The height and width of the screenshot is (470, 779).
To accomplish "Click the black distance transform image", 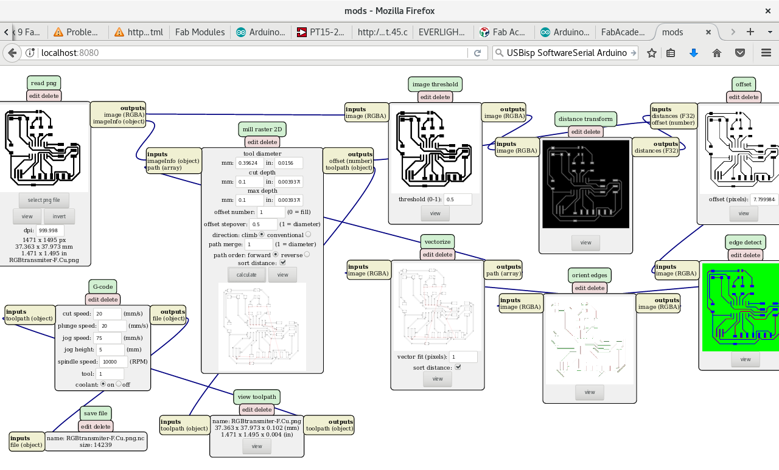I will click(x=585, y=184).
